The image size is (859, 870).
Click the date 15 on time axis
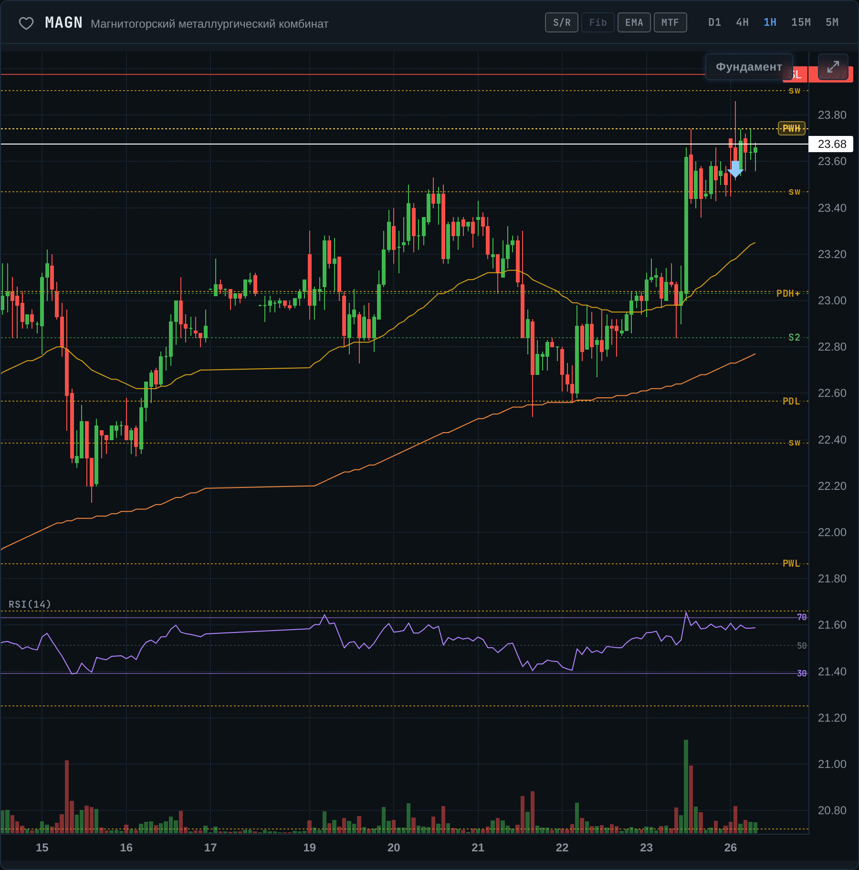point(42,848)
